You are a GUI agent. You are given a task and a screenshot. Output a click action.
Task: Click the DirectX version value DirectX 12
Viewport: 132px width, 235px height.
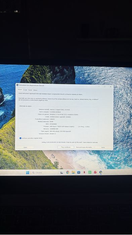[x=53, y=134]
